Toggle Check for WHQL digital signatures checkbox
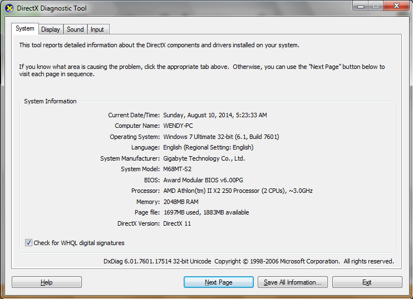The image size is (413, 299). [x=28, y=243]
